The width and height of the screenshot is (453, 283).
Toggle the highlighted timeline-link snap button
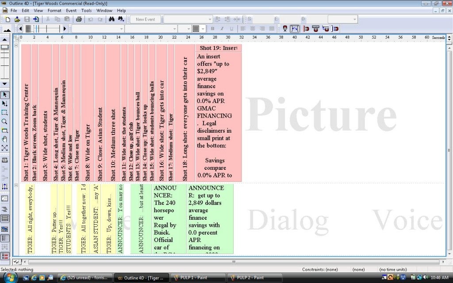click(x=295, y=29)
